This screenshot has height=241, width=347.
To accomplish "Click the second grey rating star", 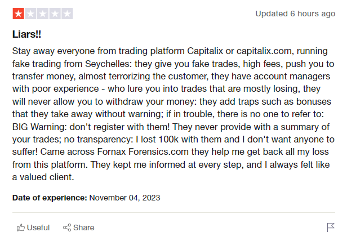I will click(30, 13).
